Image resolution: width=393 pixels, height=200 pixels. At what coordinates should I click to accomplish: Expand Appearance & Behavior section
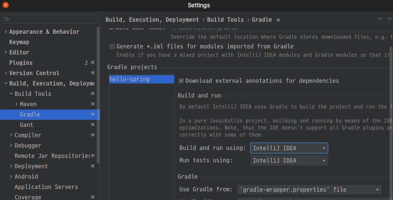click(x=6, y=31)
